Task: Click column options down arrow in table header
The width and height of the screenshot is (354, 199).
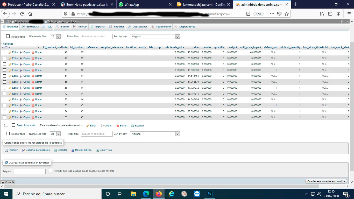Action: [39, 47]
